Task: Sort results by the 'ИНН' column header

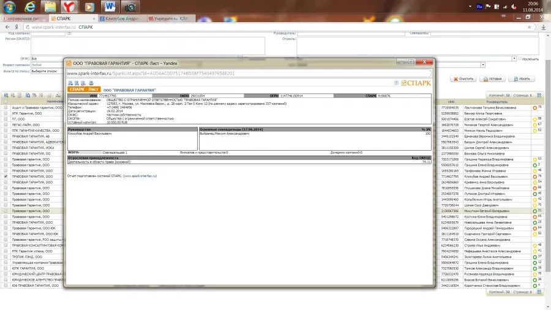Action: pos(451,102)
